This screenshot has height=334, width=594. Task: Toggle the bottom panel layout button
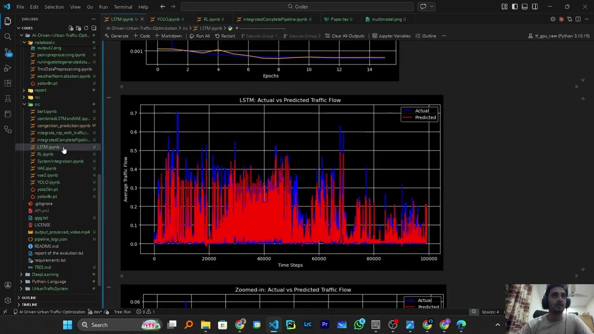coord(524,6)
